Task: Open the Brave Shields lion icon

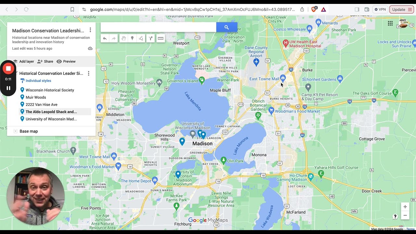Action: click(x=314, y=9)
